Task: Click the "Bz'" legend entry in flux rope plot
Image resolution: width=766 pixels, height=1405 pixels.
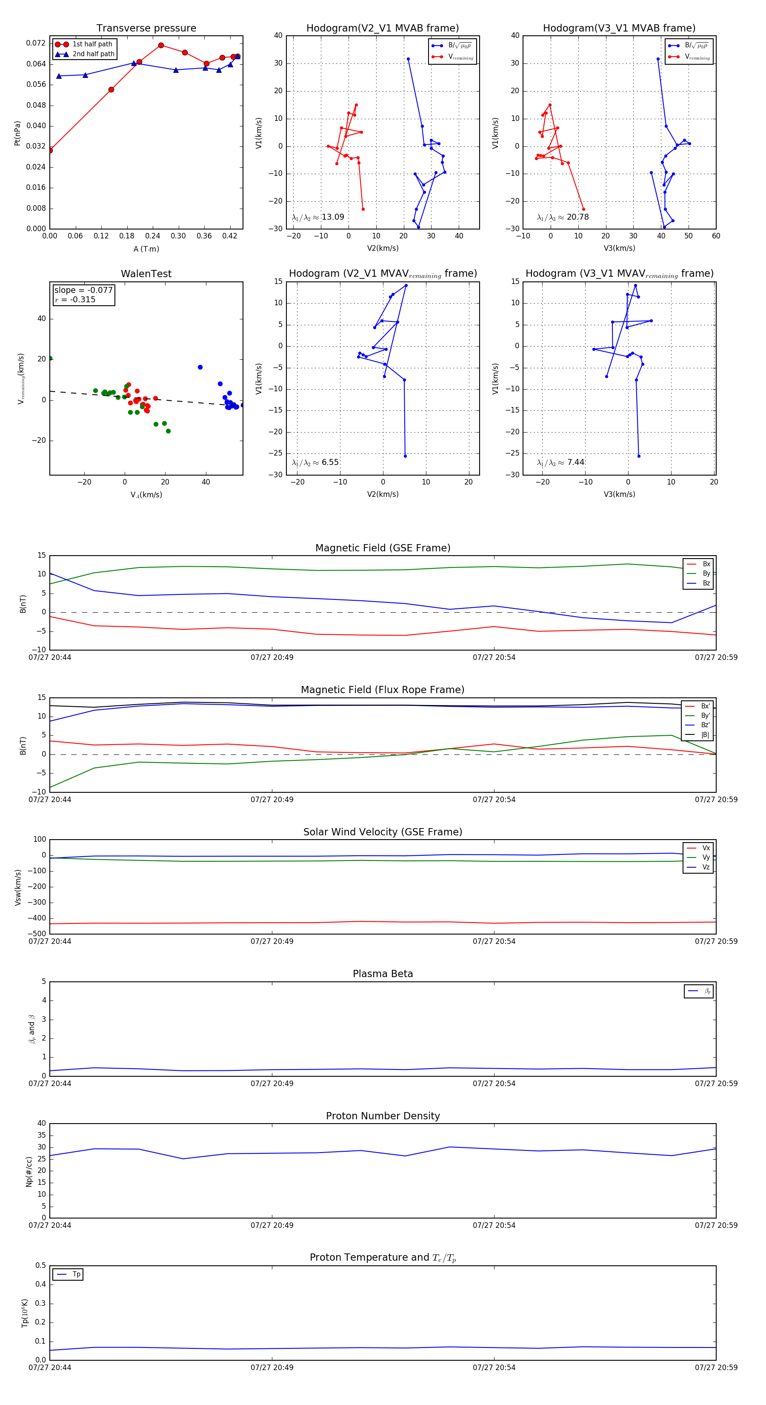Action: click(x=698, y=725)
